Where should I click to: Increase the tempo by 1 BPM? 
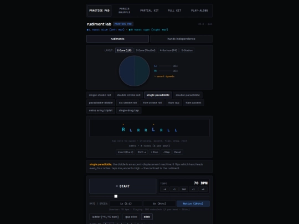pyautogui.click(x=193, y=189)
